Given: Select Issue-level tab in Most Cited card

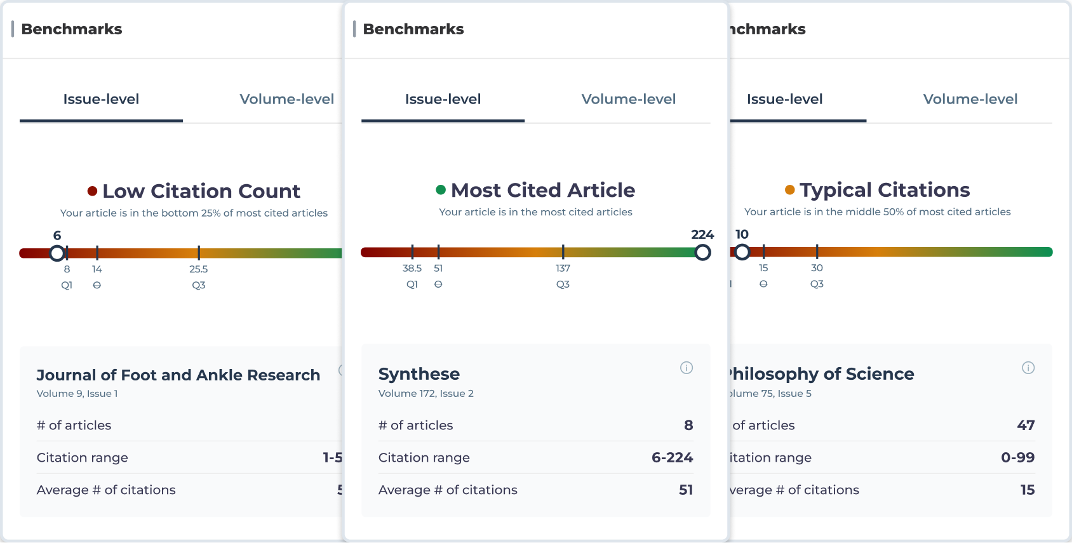Looking at the screenshot, I should tap(443, 100).
